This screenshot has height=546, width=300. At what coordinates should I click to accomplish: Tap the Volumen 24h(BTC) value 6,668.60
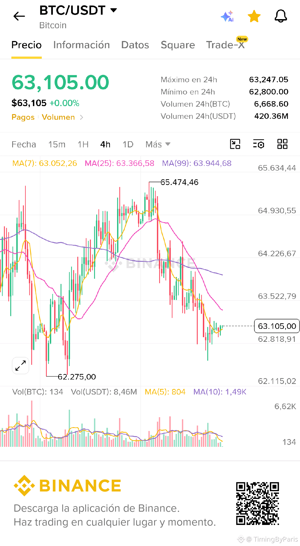coord(271,104)
